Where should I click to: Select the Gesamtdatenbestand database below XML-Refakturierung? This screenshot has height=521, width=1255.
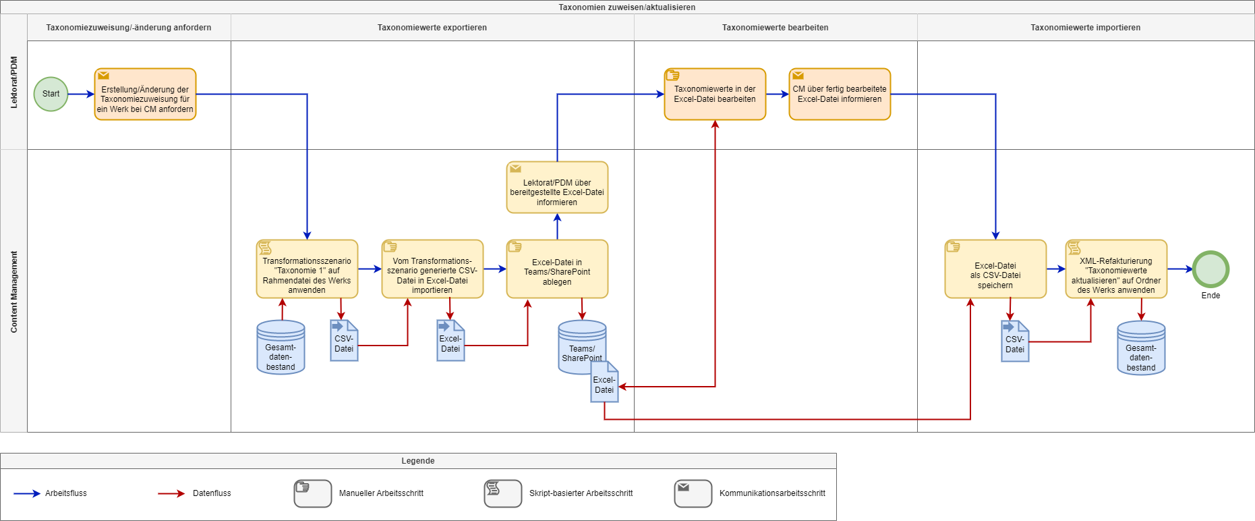[x=1141, y=348]
